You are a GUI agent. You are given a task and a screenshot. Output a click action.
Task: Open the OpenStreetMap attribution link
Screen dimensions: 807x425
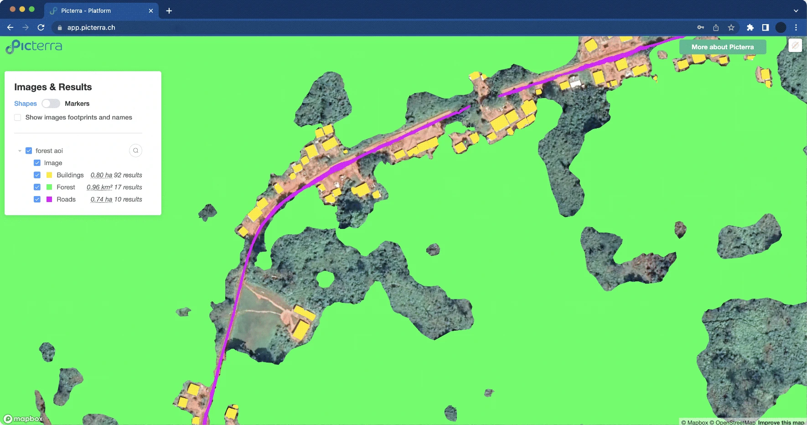[x=732, y=422]
